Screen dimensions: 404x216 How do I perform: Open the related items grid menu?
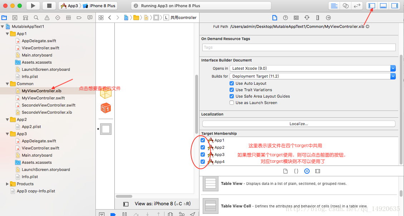point(101,18)
